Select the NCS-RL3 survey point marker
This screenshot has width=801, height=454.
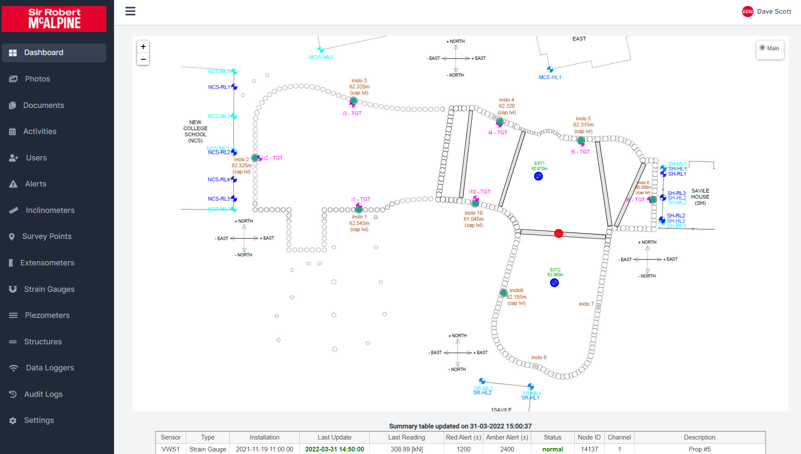point(234,198)
